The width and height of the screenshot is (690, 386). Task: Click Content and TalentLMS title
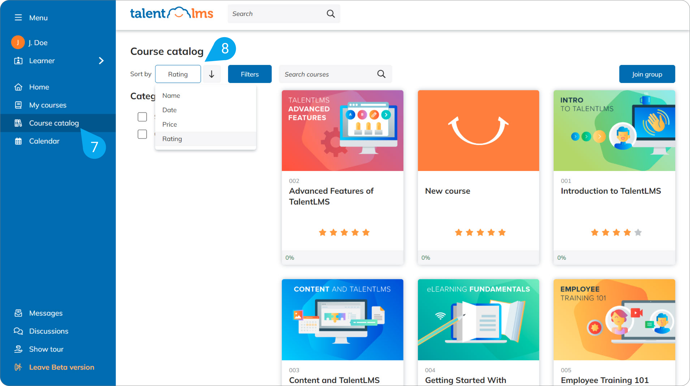click(334, 380)
